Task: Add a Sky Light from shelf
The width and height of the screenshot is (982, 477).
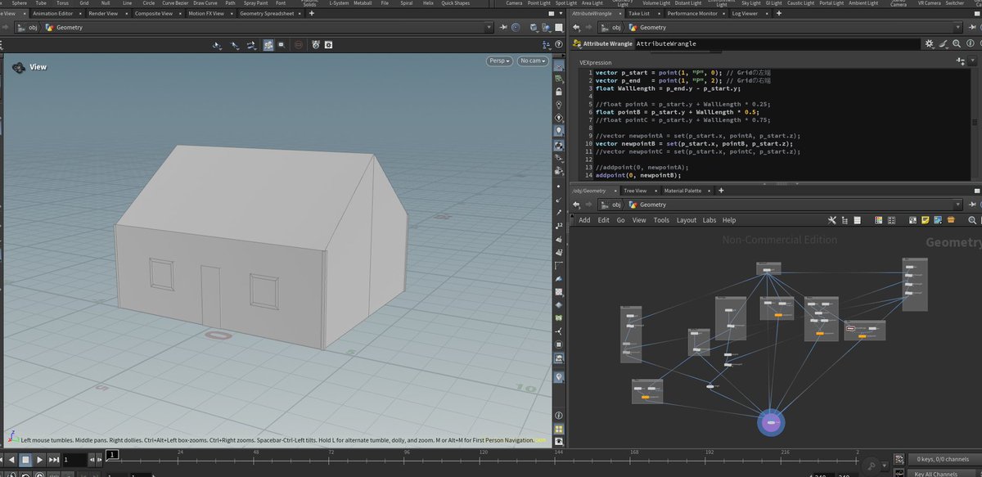Action: [x=751, y=3]
